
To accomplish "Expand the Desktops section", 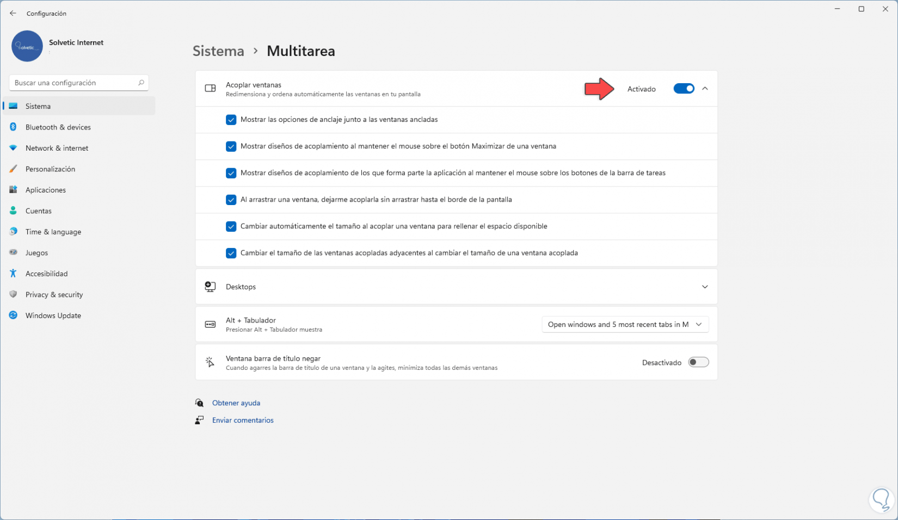I will (x=705, y=287).
